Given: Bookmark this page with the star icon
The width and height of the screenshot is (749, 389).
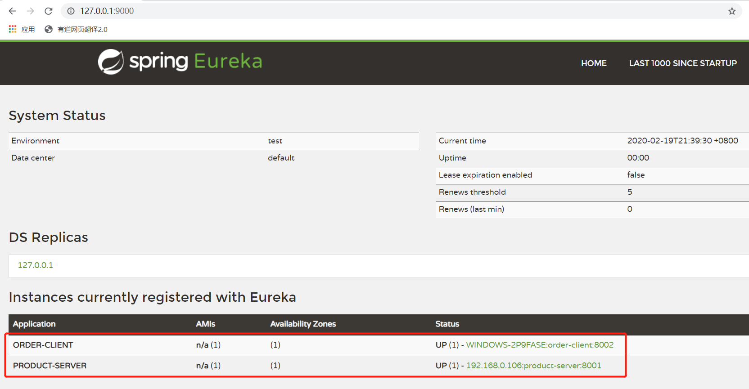Looking at the screenshot, I should coord(732,11).
